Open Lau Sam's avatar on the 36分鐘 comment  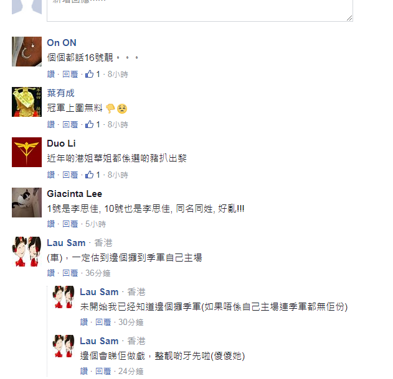[x=27, y=252]
